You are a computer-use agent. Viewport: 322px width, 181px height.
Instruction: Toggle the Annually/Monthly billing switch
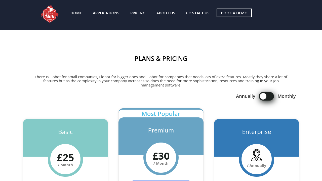point(266,96)
